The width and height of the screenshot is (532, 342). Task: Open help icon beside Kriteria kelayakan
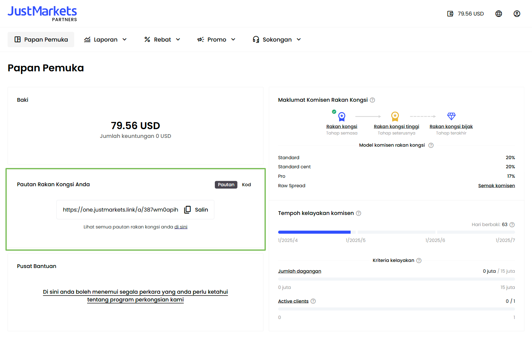[419, 261]
